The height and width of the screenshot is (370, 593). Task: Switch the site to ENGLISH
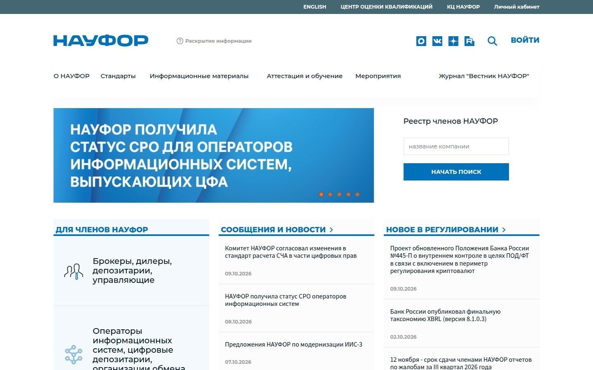[315, 7]
